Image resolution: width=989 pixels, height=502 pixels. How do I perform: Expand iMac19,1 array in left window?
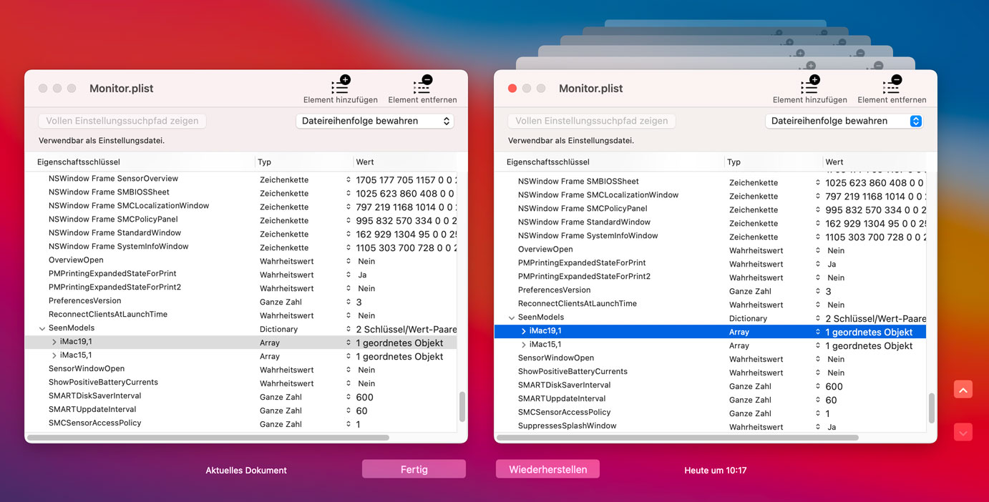[54, 343]
